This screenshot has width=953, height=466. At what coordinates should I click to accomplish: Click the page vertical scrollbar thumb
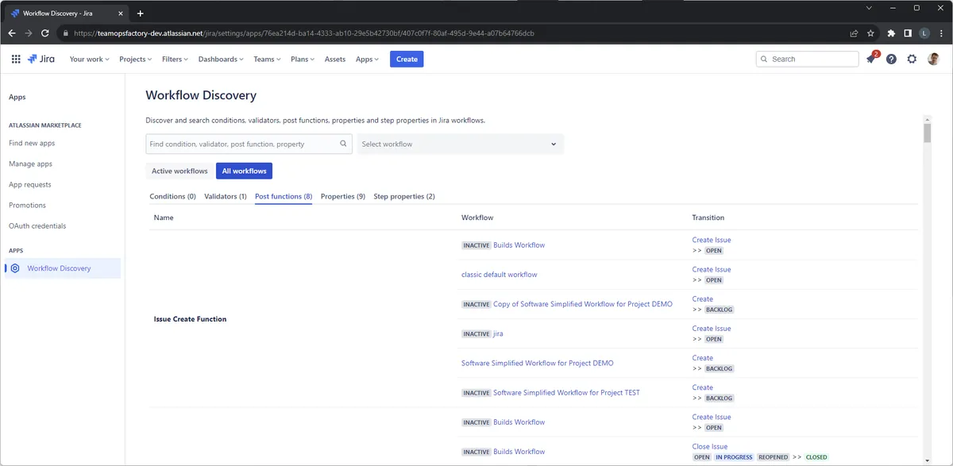(x=927, y=132)
